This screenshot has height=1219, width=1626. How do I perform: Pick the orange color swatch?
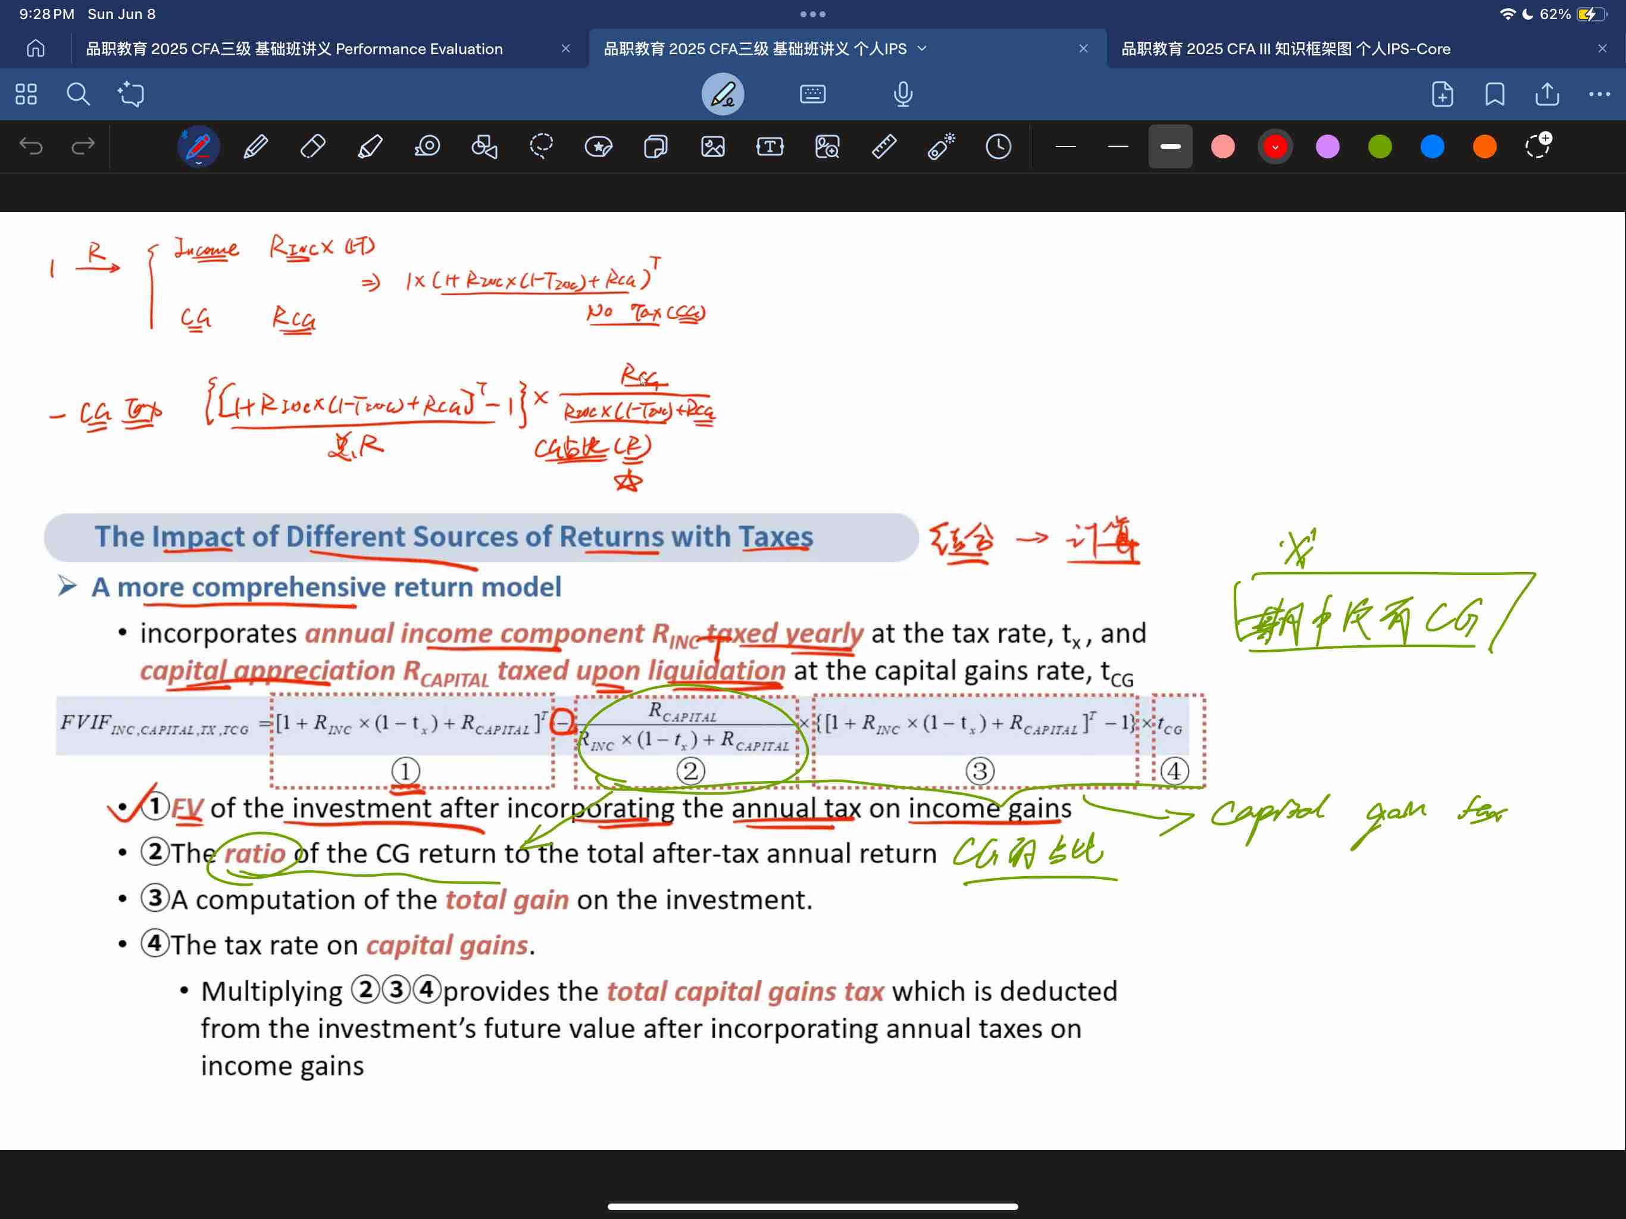point(1485,146)
